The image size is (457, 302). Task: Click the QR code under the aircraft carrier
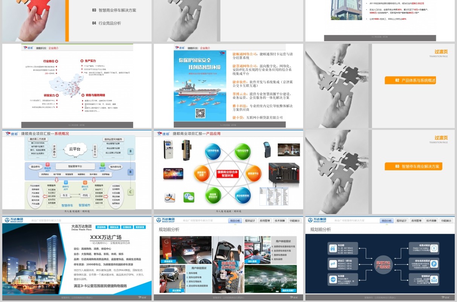(x=200, y=113)
